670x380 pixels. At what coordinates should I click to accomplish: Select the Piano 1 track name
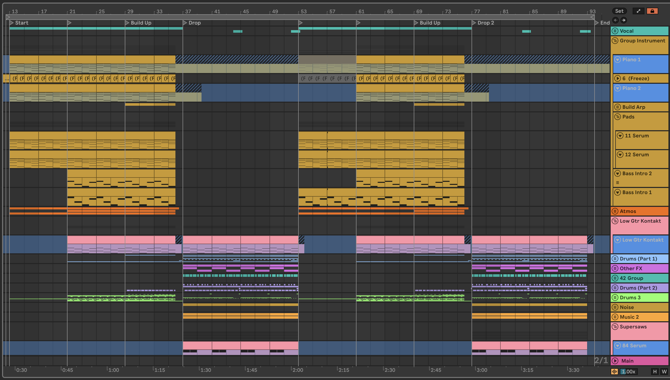(x=631, y=60)
